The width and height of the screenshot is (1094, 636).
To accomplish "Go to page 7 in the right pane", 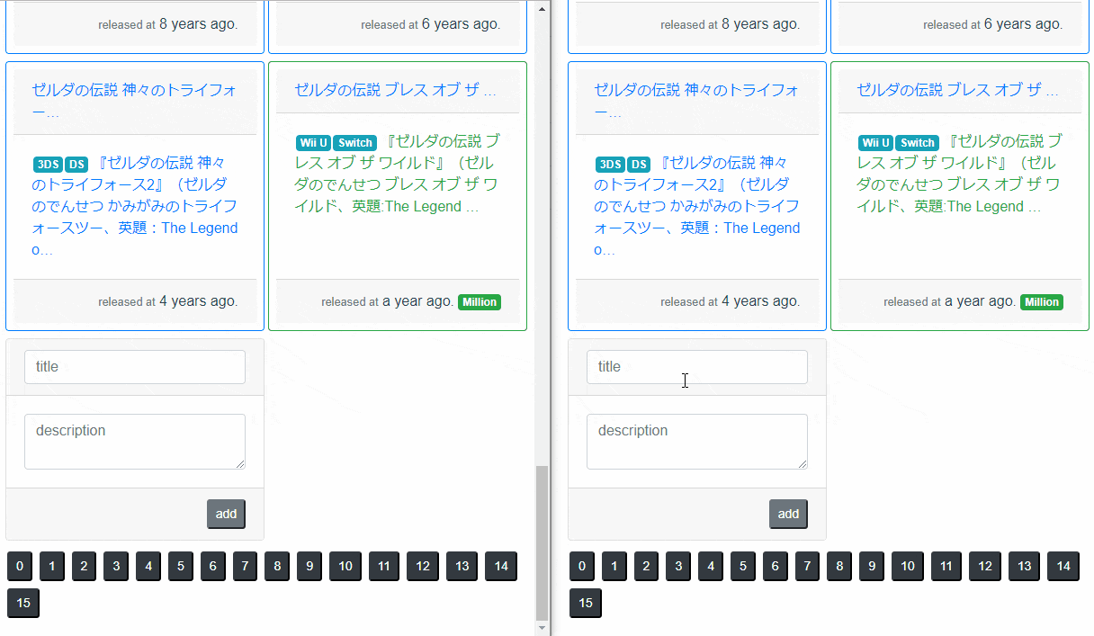I will (x=807, y=566).
